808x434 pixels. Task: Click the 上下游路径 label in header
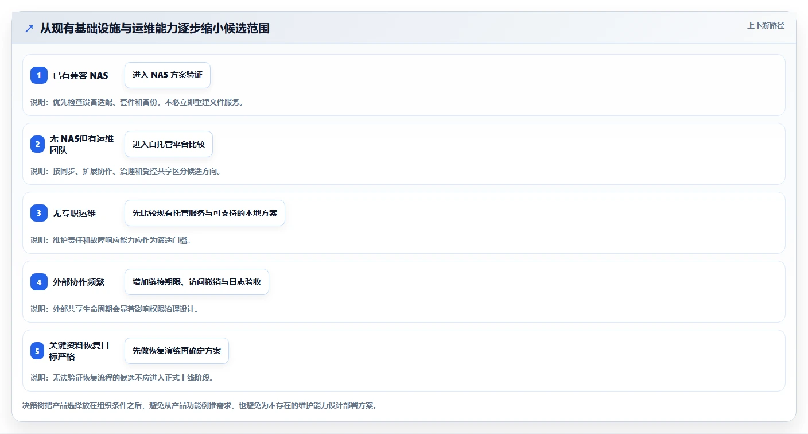pyautogui.click(x=766, y=25)
